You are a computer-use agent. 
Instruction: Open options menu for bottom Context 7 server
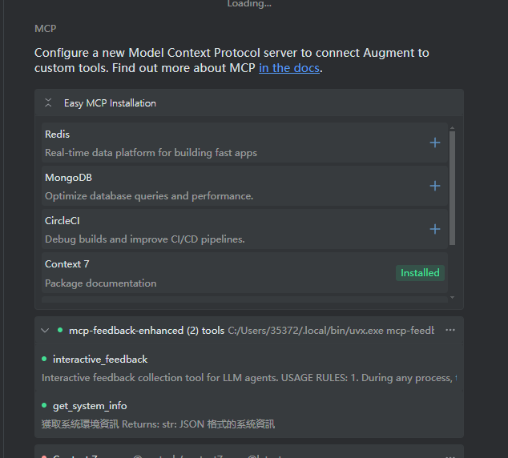450,456
